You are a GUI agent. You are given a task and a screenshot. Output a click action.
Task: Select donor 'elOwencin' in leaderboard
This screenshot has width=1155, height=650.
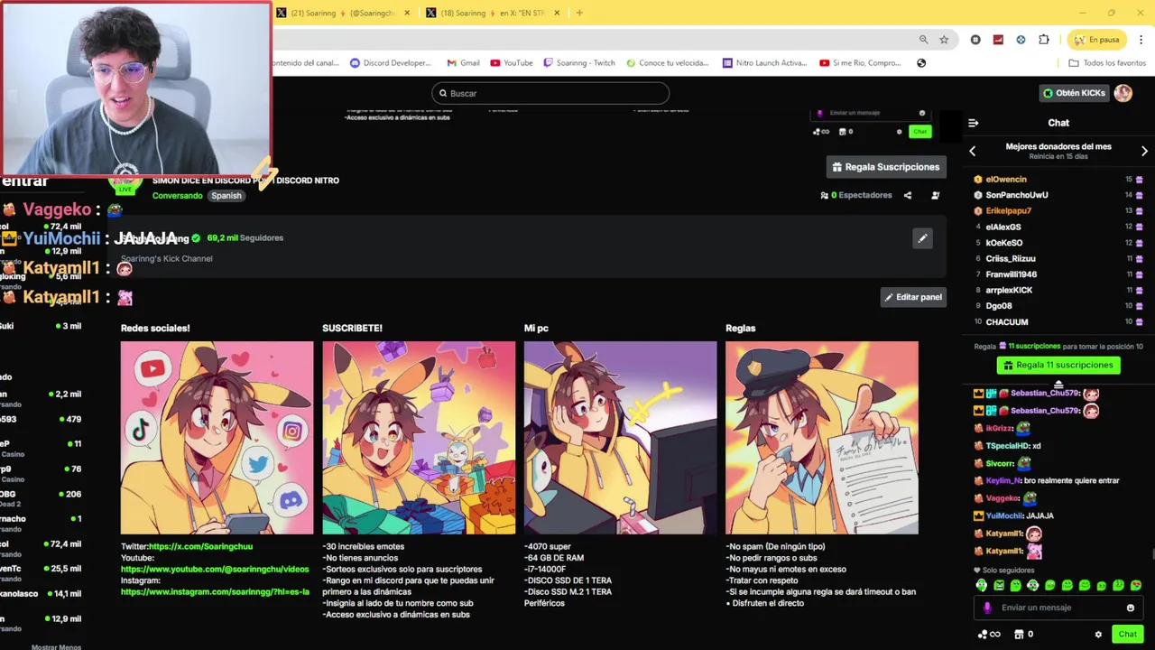[1006, 180]
